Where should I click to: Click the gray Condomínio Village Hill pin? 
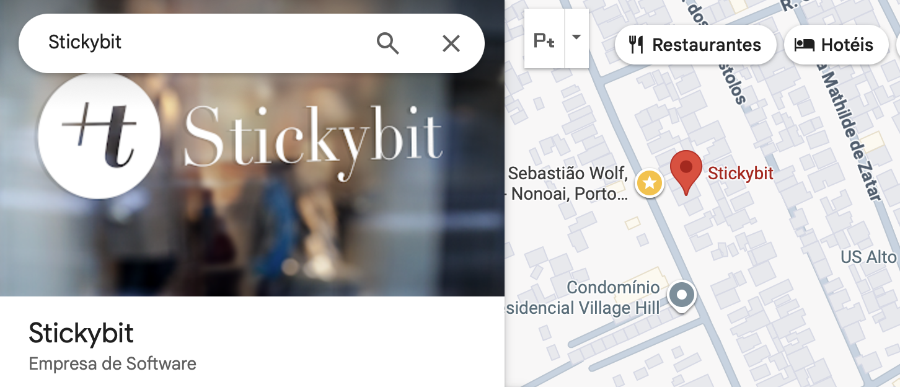point(682,296)
